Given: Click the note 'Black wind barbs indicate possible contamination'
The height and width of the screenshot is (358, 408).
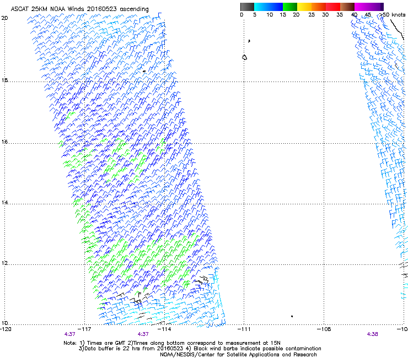Looking at the screenshot, I should tap(257, 349).
